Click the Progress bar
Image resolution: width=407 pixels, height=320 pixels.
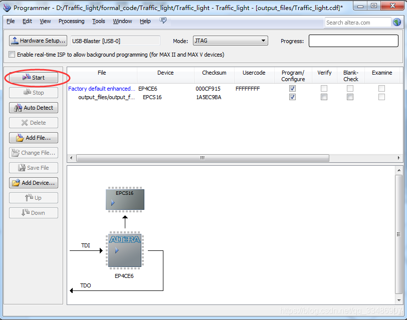353,41
